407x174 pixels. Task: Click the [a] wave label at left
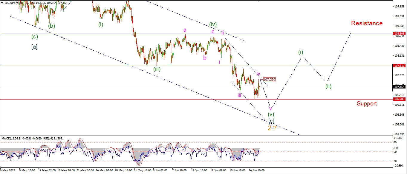34,46
